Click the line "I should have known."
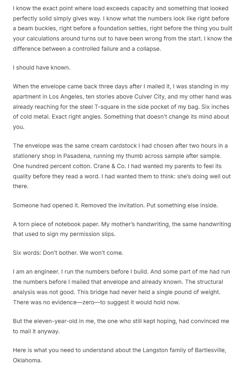245x366 pixels. [x=41, y=67]
